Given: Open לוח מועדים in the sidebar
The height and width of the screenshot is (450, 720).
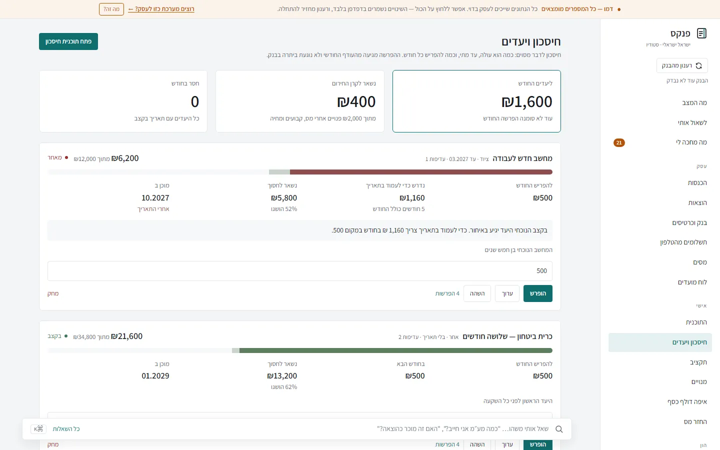Looking at the screenshot, I should (x=660, y=282).
